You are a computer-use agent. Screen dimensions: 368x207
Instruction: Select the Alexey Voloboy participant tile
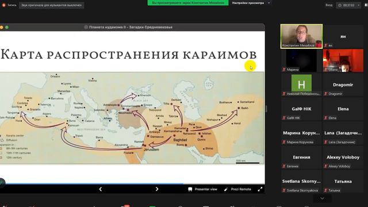[x=343, y=157]
